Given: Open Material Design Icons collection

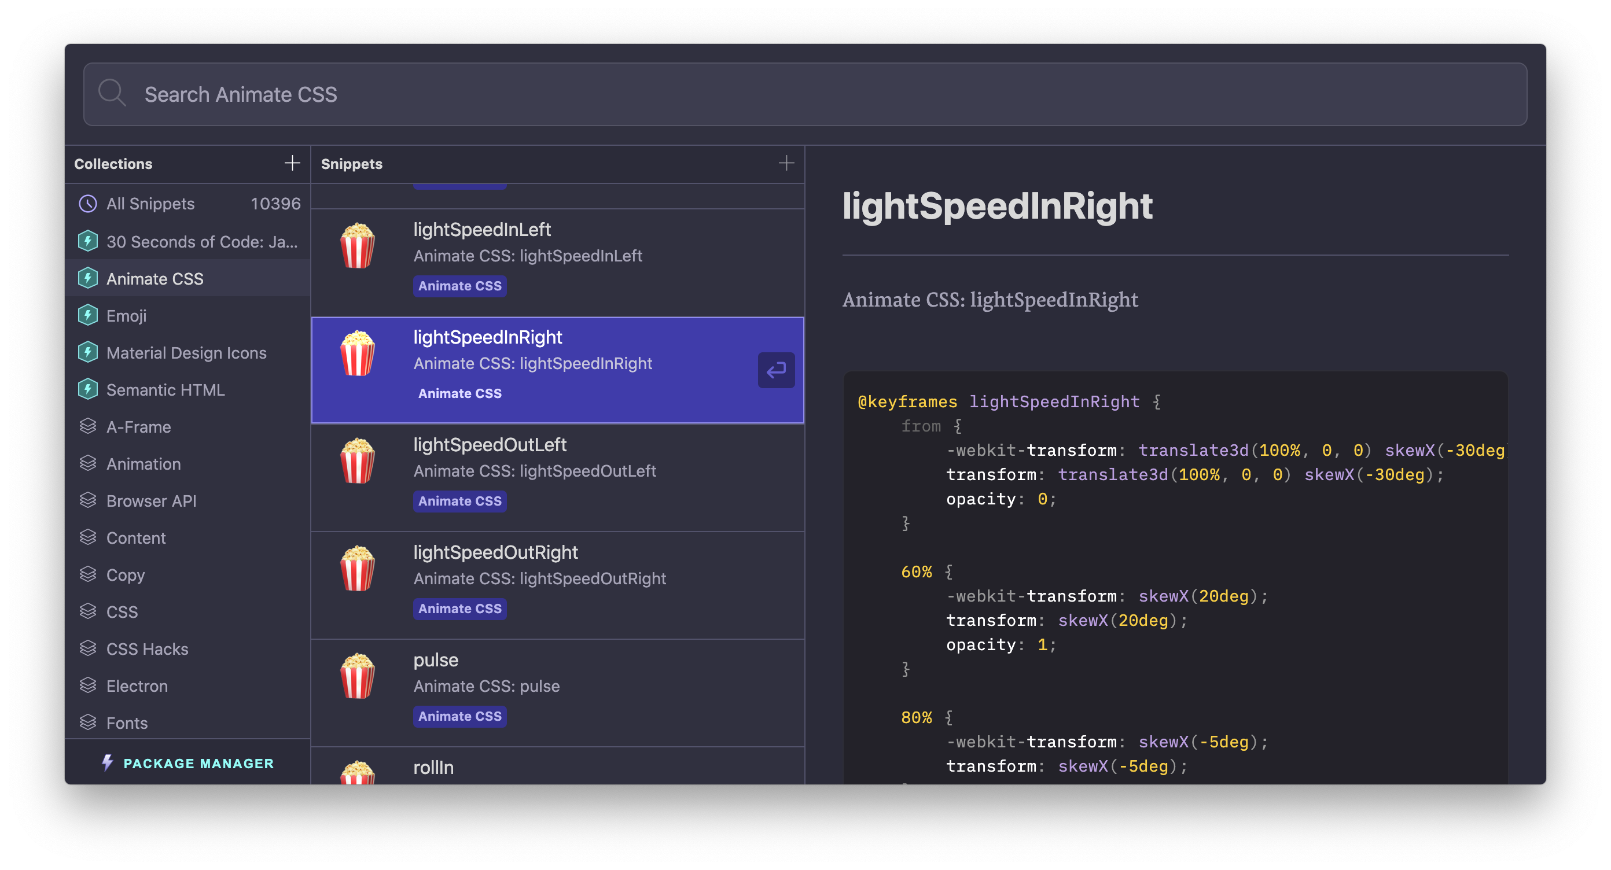Looking at the screenshot, I should [187, 352].
